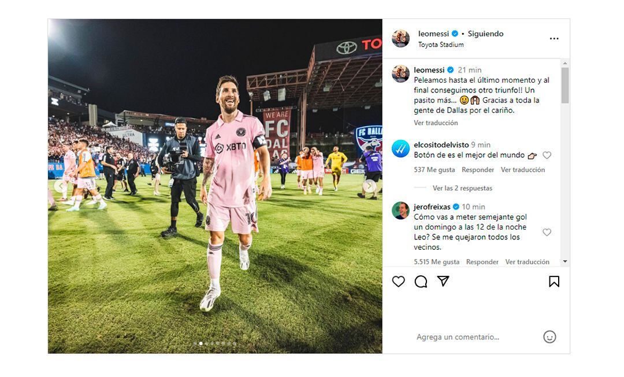Like elcositodelvisto's comment
Viewport: 624px width, 377px height.
[547, 156]
